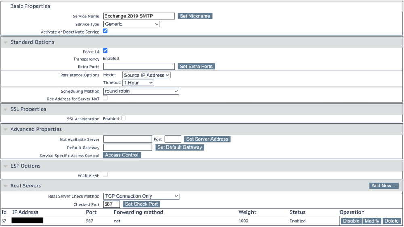Collapse the SSL Properties section
The width and height of the screenshot is (404, 227).
point(6,109)
